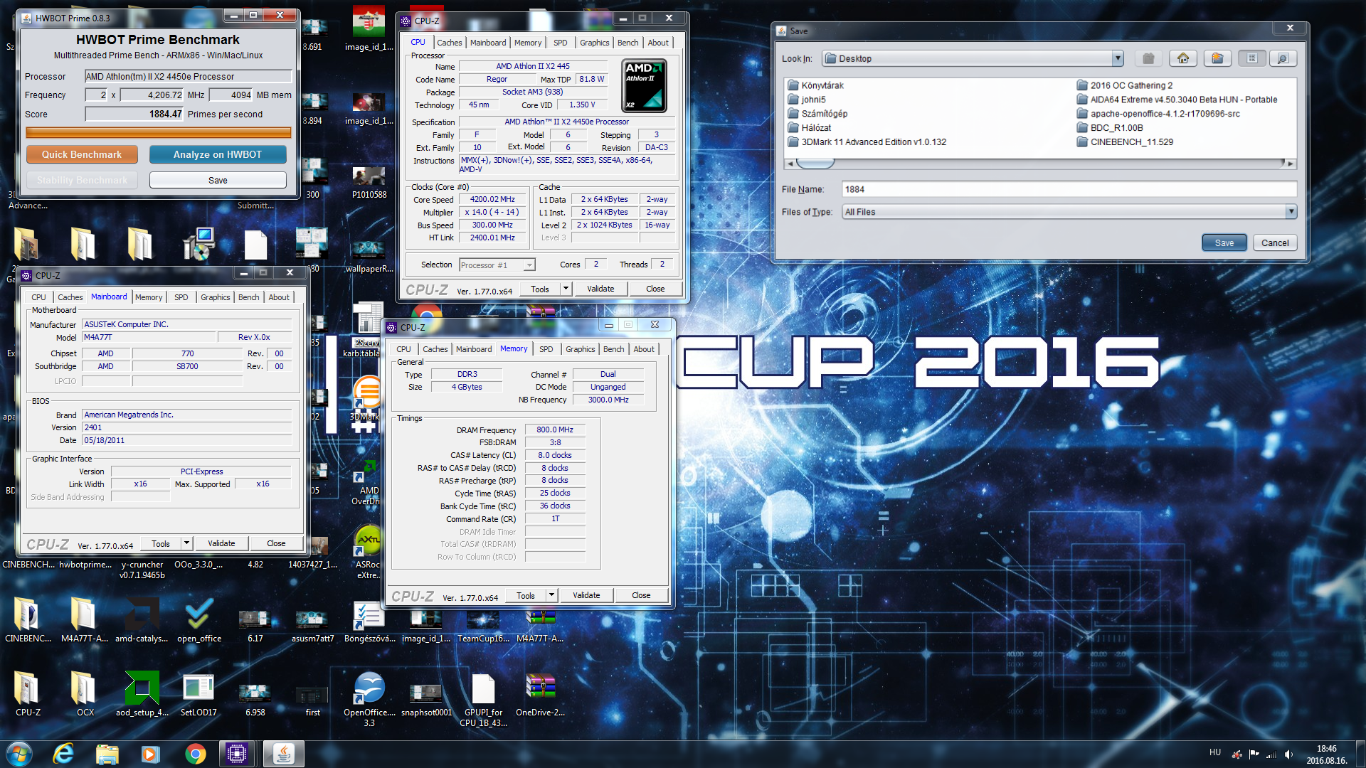The height and width of the screenshot is (768, 1366).
Task: Select the BDC_R1.00B folder
Action: (x=1109, y=128)
